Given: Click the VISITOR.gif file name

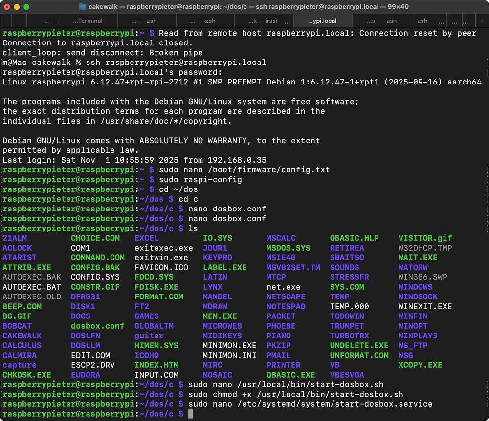Looking at the screenshot, I should coord(425,238).
